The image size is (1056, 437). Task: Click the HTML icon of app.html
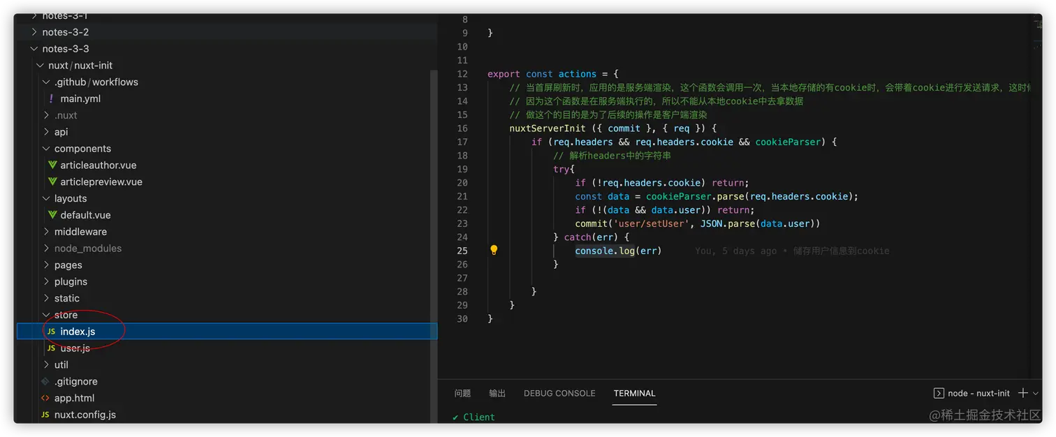click(45, 398)
